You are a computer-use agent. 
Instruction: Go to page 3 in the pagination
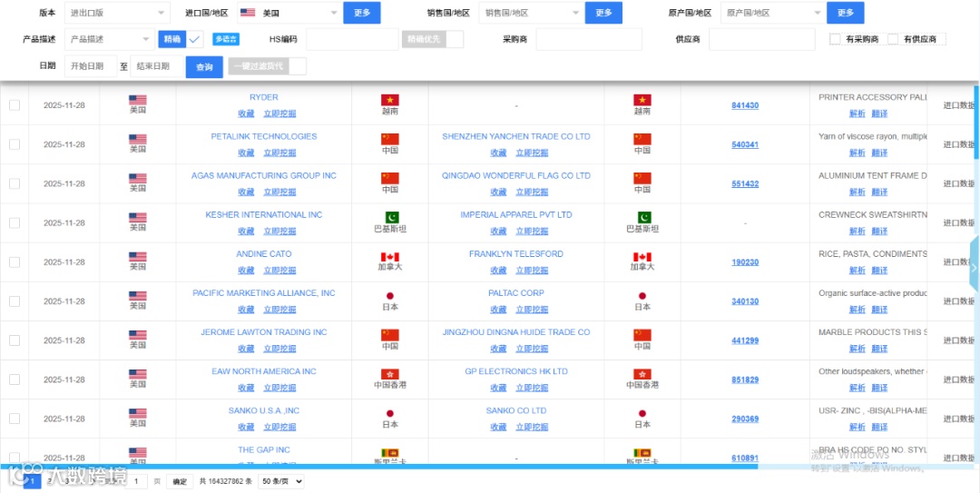[66, 481]
